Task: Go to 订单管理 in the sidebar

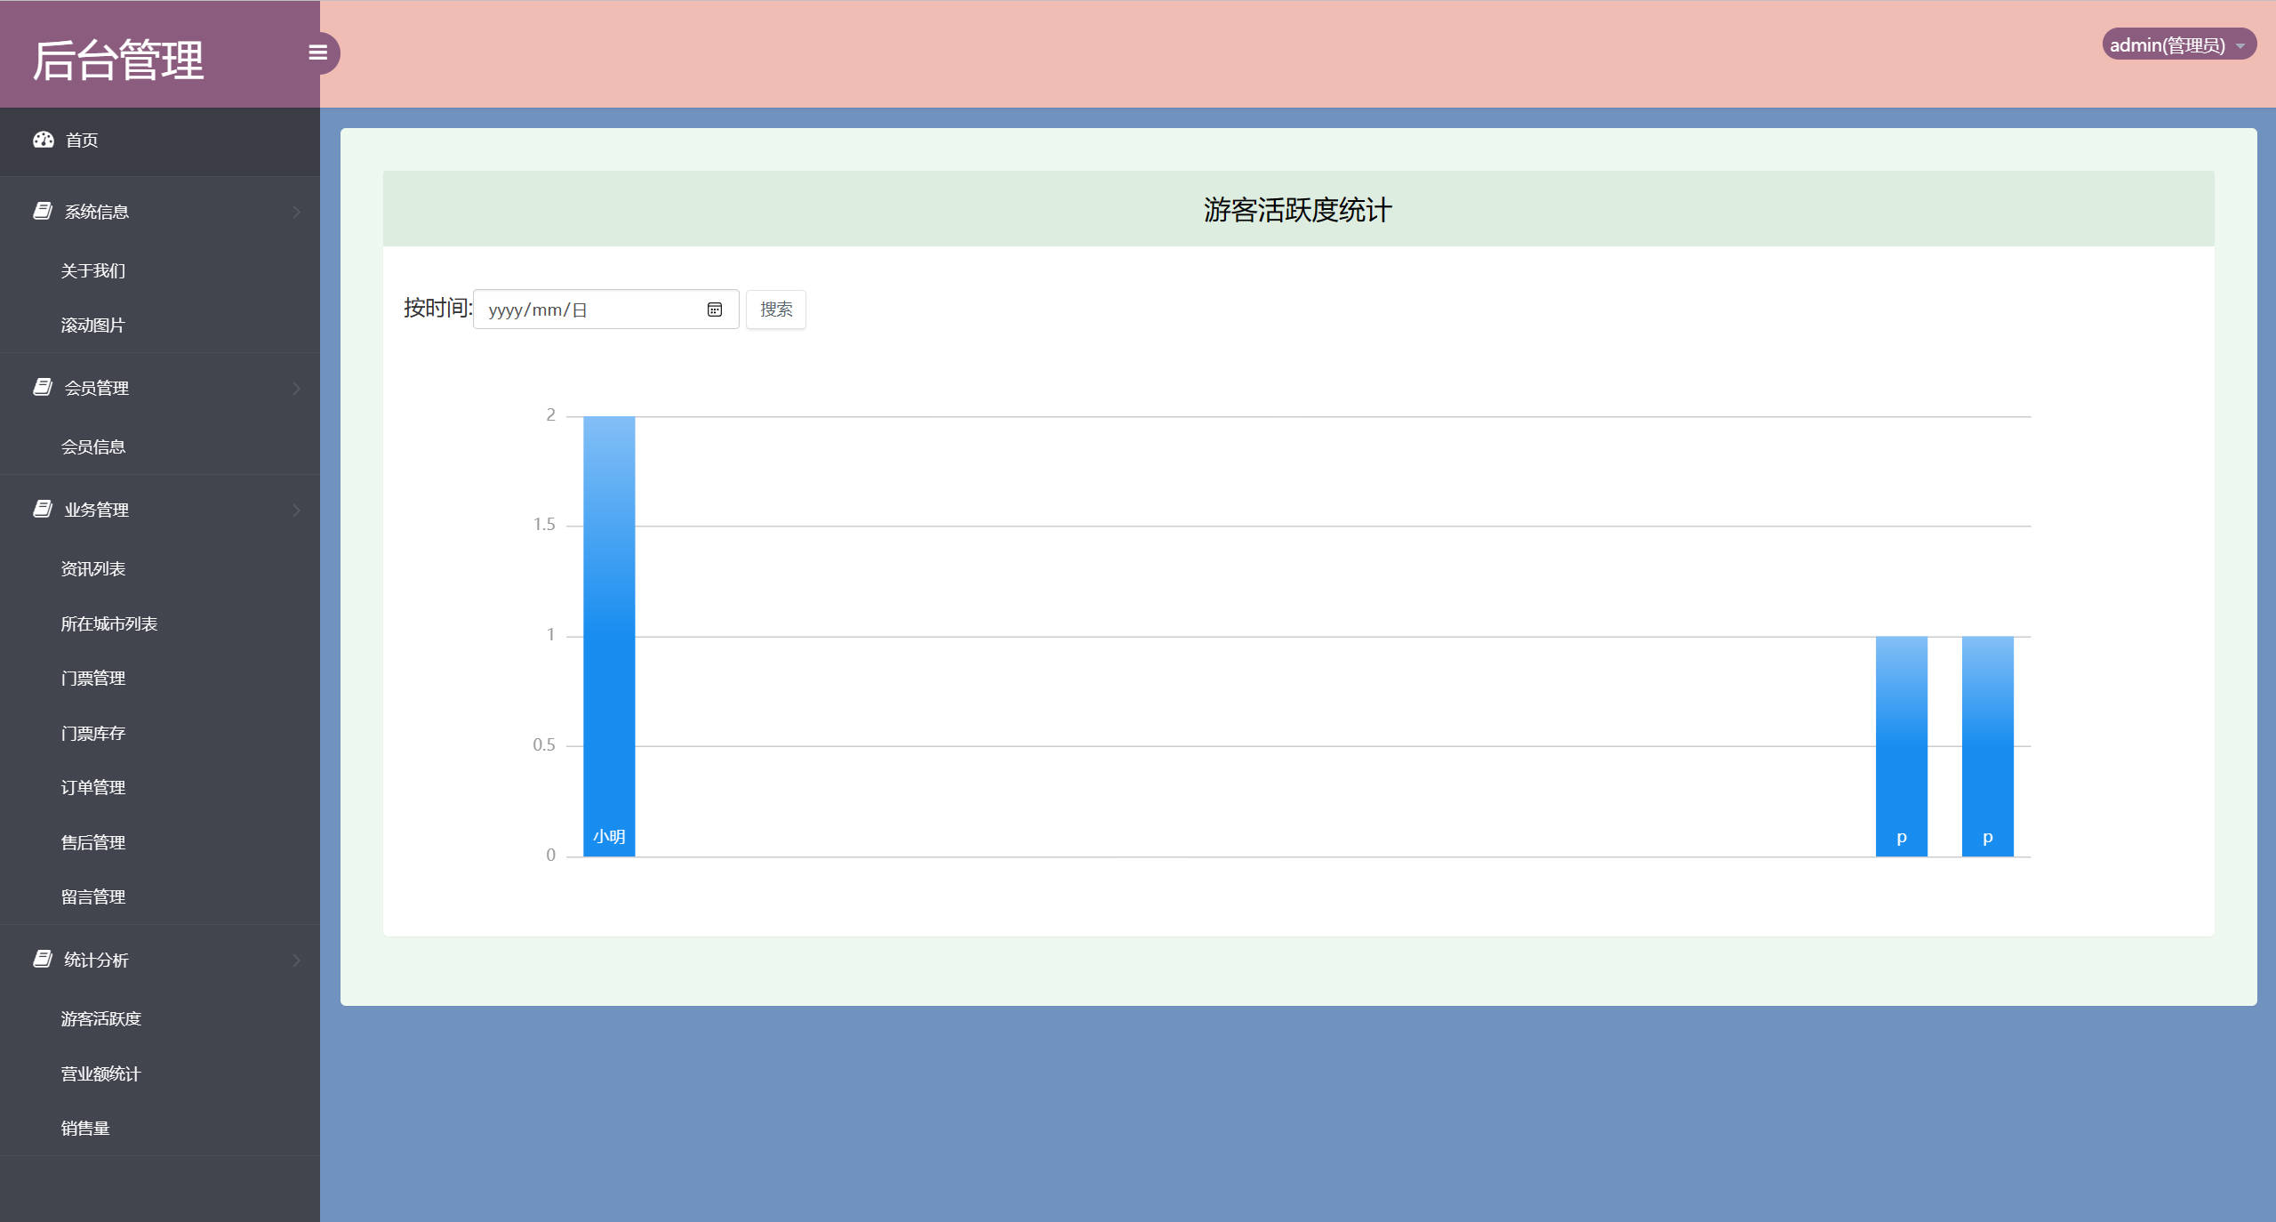Action: (x=92, y=788)
